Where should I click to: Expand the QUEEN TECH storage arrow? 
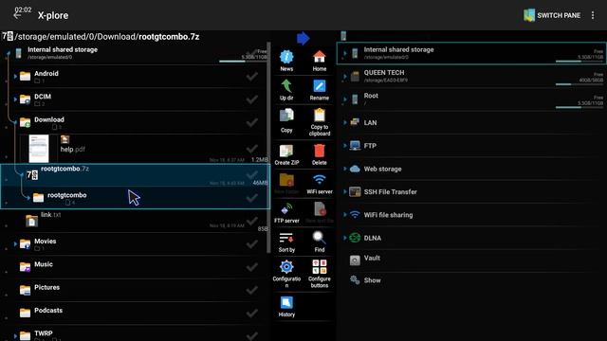pyautogui.click(x=345, y=76)
